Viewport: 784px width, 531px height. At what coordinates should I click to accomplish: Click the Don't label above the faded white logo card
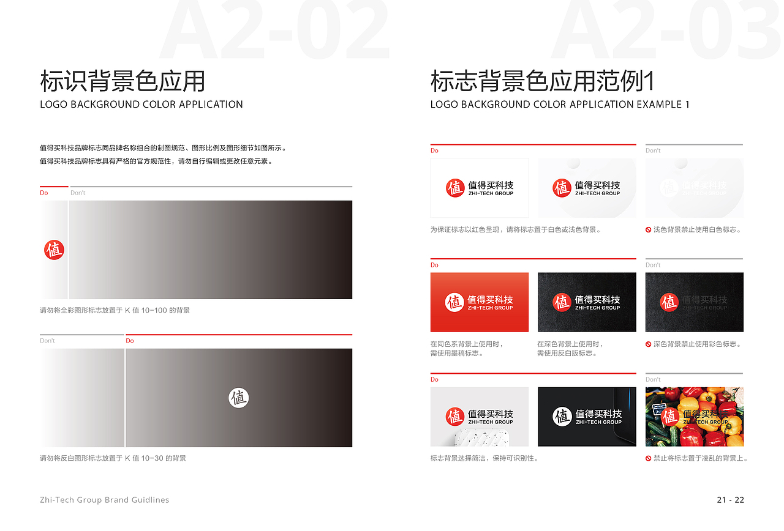[653, 150]
